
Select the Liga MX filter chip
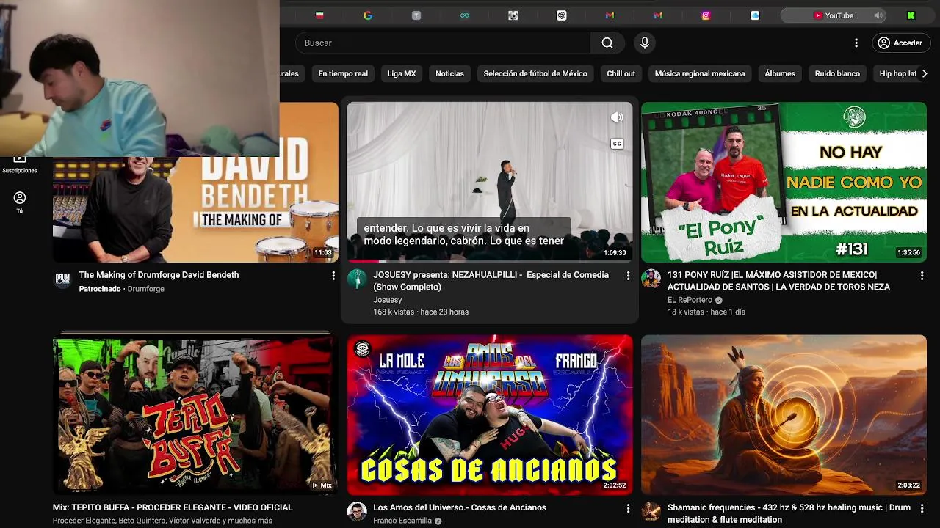402,73
